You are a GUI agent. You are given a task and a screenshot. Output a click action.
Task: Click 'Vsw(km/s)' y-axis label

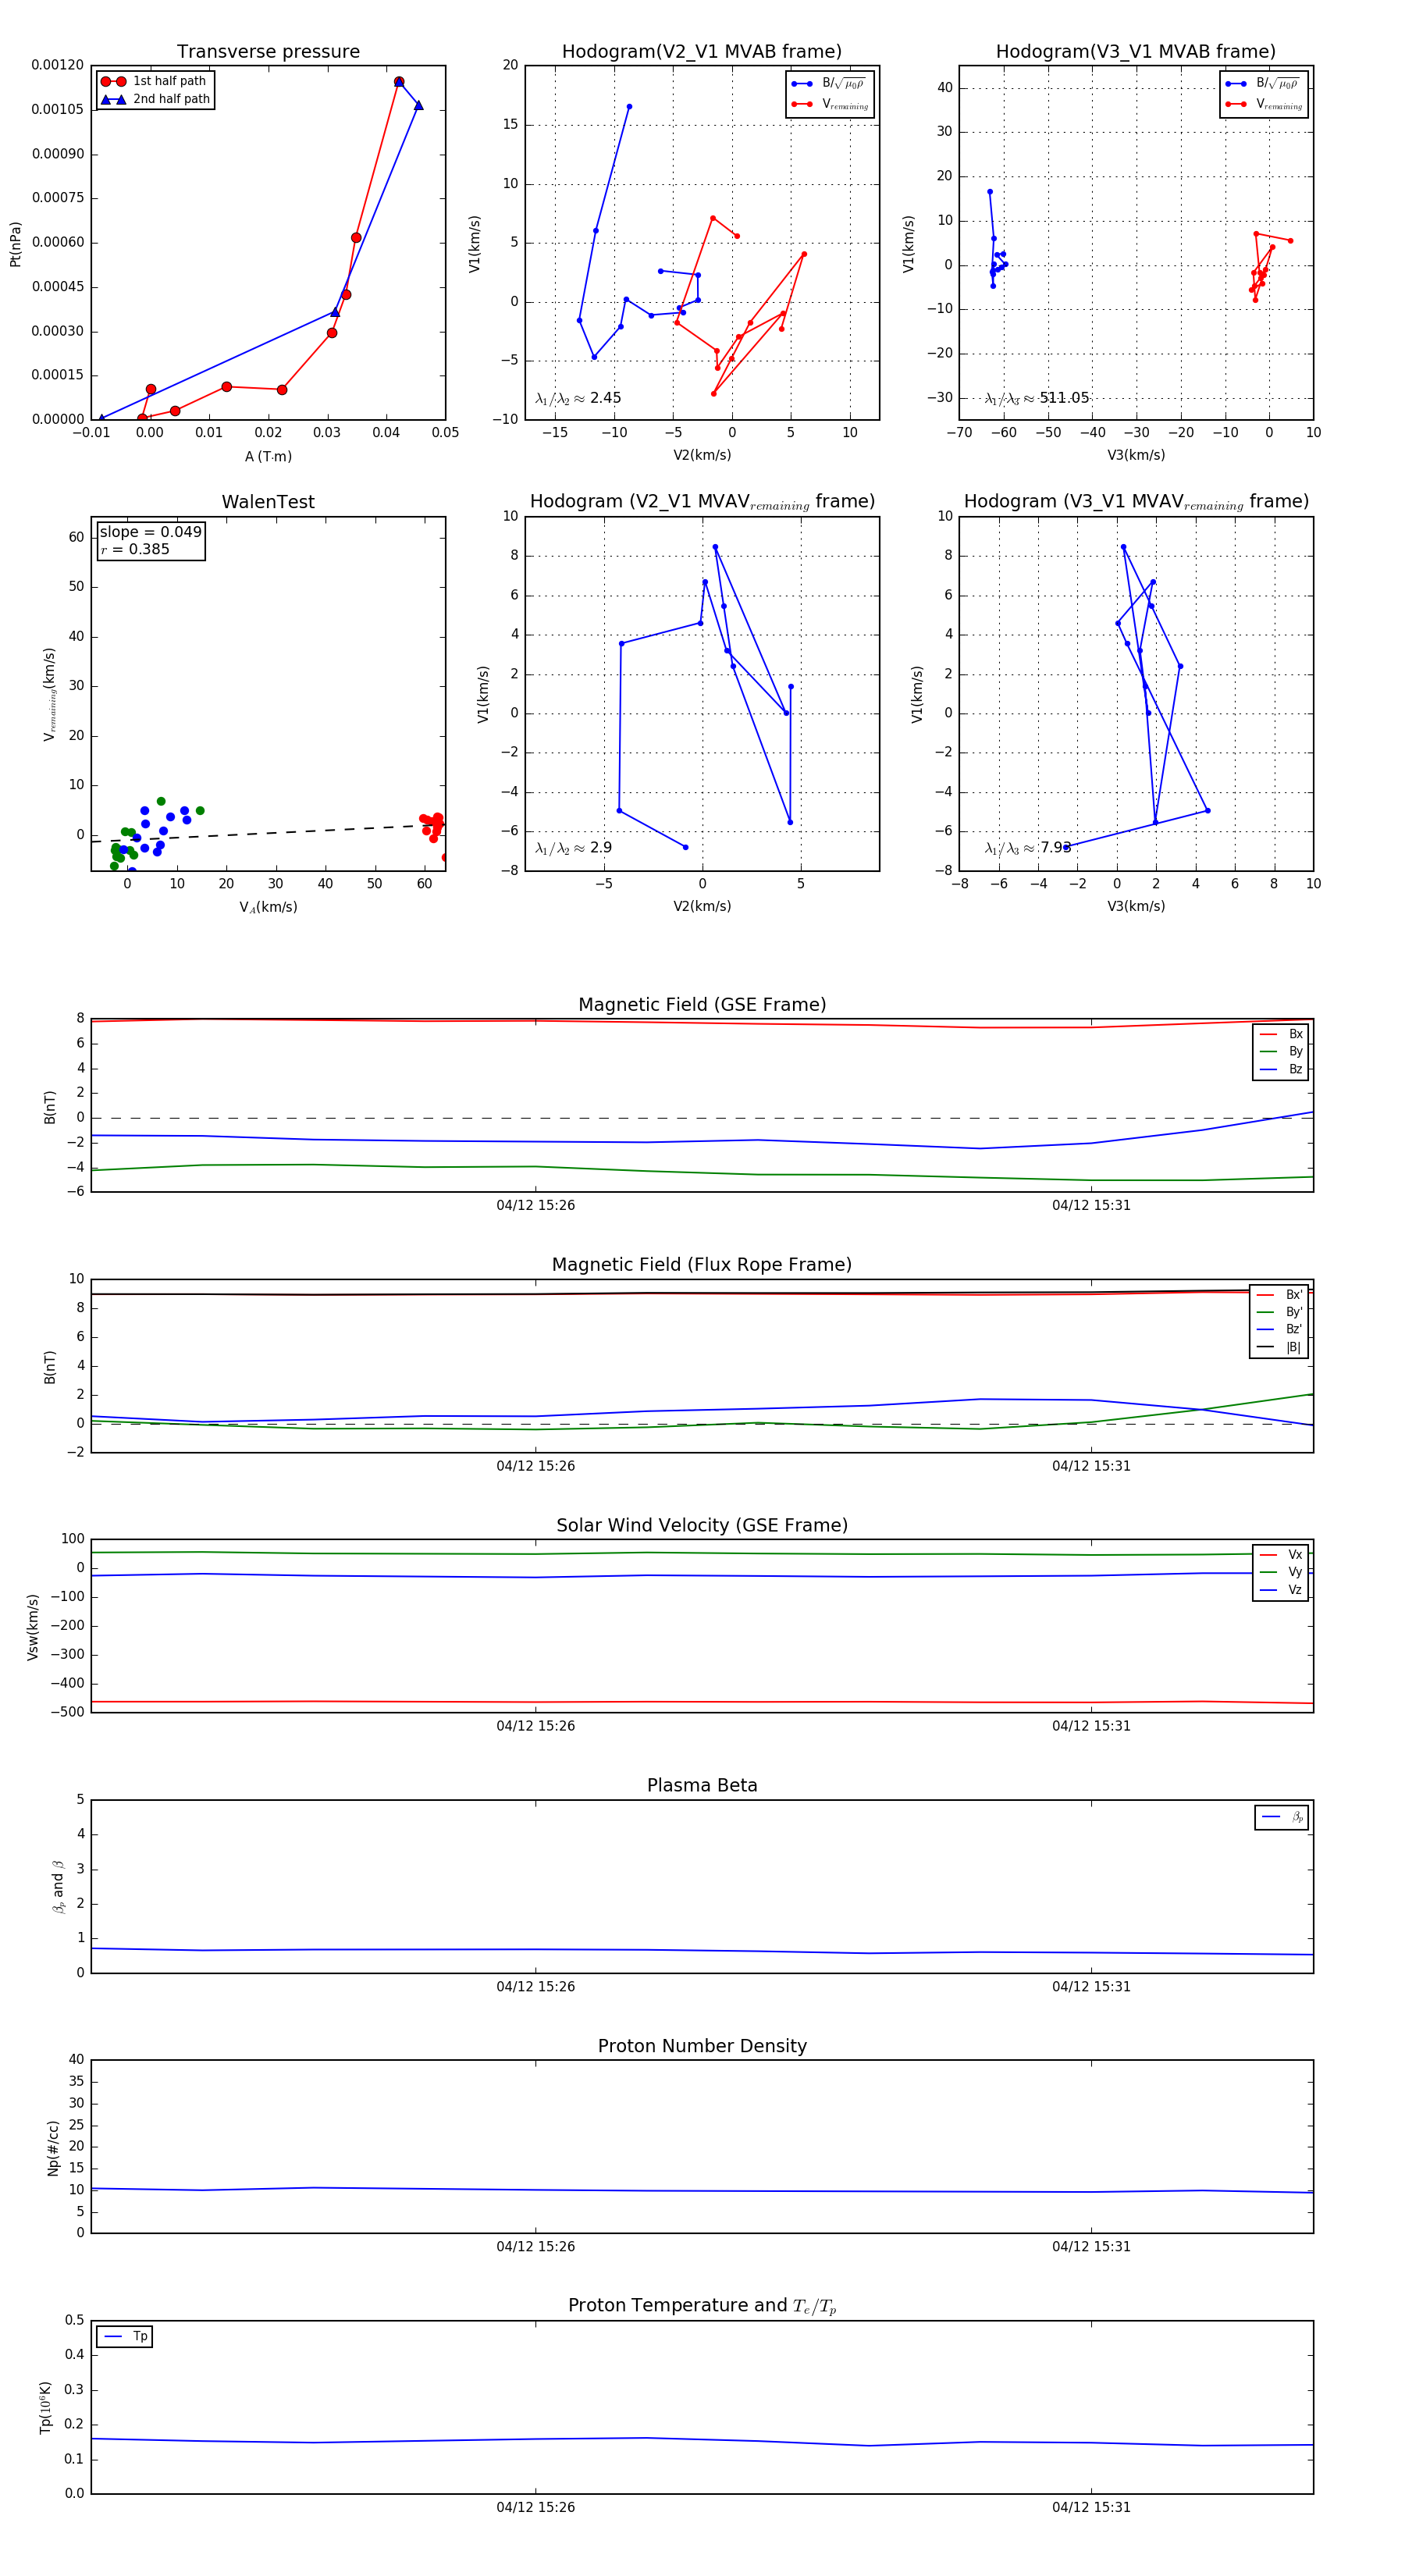point(33,1627)
